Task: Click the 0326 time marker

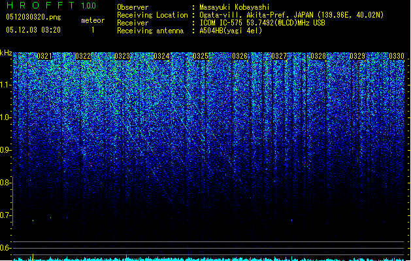Action: click(240, 56)
